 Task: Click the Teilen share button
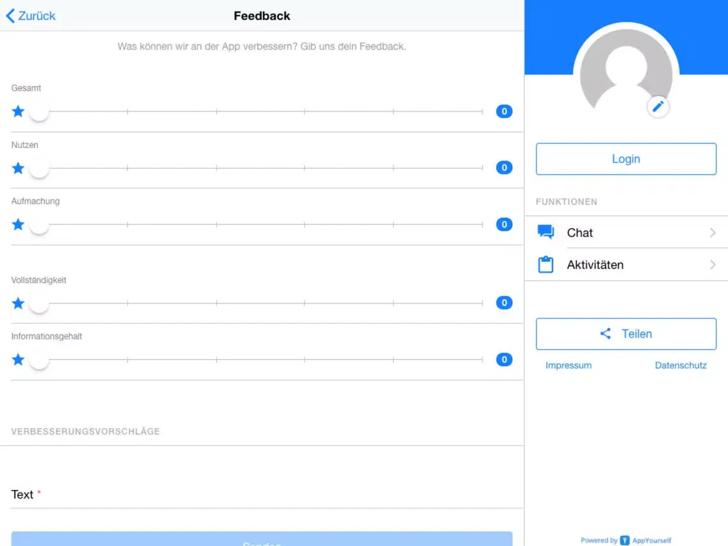pos(626,334)
